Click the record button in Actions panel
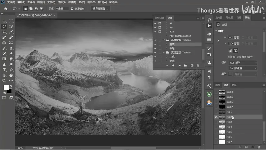 point(173,66)
